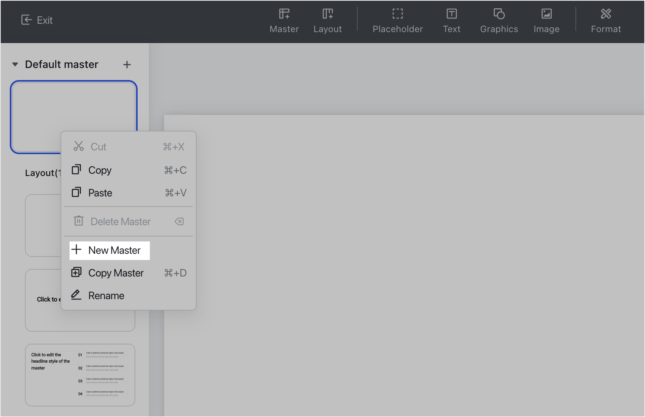Add a new Master from toolbar
Image resolution: width=645 pixels, height=417 pixels.
284,21
